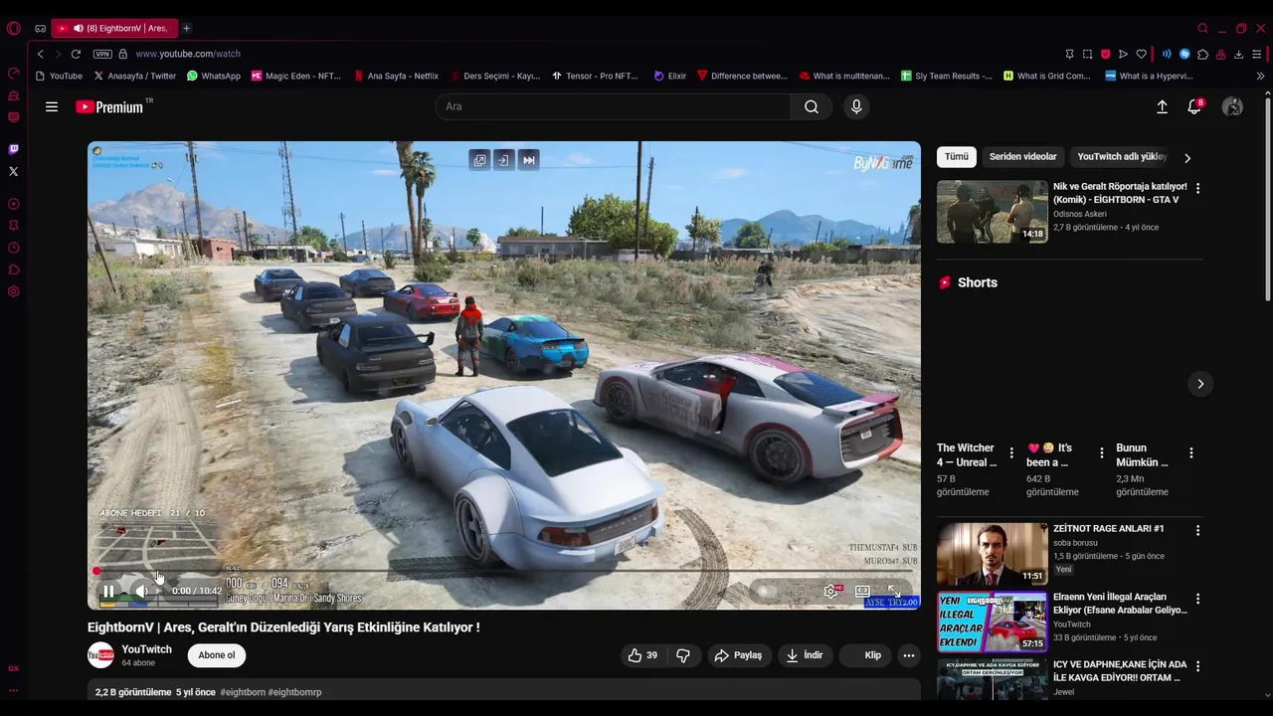
Task: Add page to bookmarks heart icon
Action: coord(1141,54)
